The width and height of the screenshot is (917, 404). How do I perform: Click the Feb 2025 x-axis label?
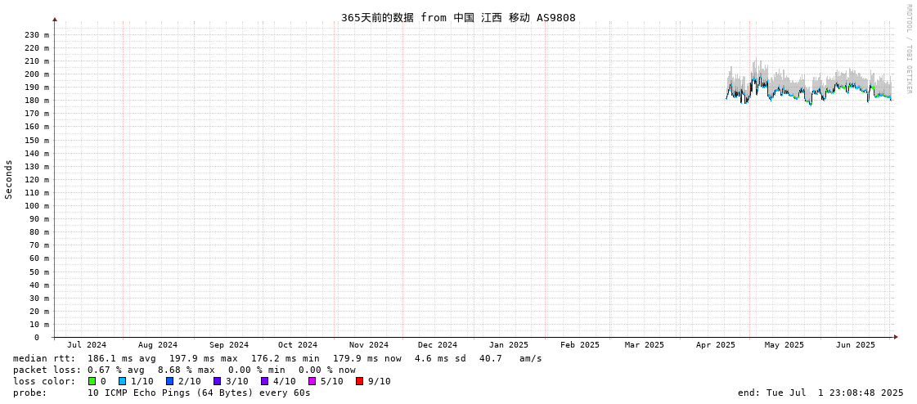click(x=580, y=345)
